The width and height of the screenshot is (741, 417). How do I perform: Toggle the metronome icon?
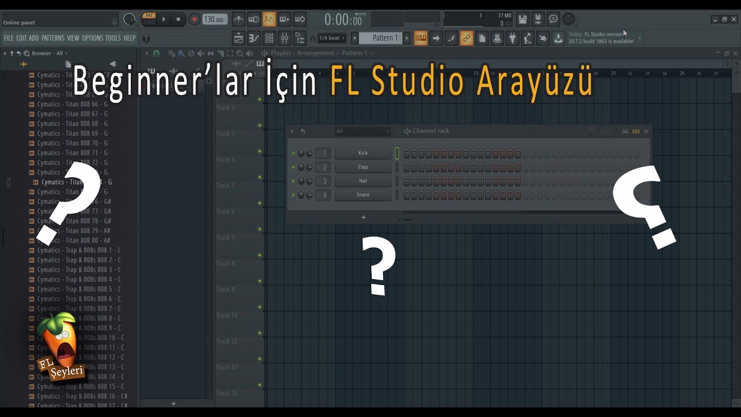(x=239, y=19)
